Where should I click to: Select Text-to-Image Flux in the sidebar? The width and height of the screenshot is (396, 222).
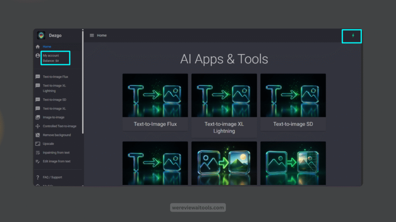tap(55, 77)
